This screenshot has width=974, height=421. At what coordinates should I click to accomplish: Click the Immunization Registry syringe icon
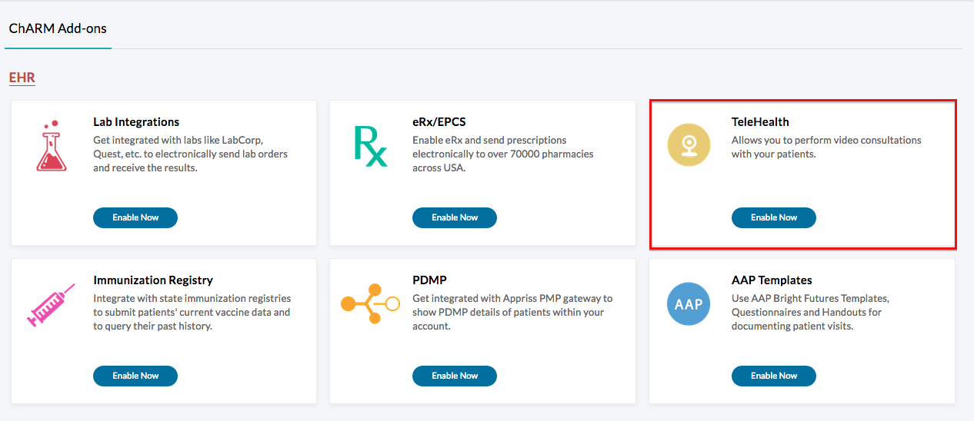(x=52, y=304)
